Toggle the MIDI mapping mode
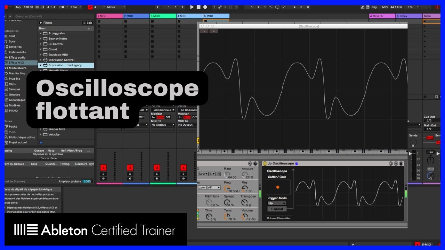Viewport: 445px width, 250px height. (385, 7)
